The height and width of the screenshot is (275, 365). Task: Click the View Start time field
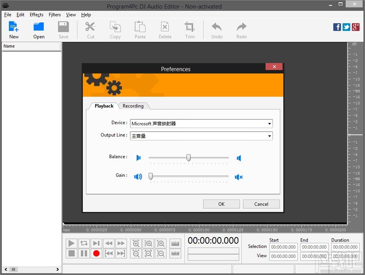point(283,256)
